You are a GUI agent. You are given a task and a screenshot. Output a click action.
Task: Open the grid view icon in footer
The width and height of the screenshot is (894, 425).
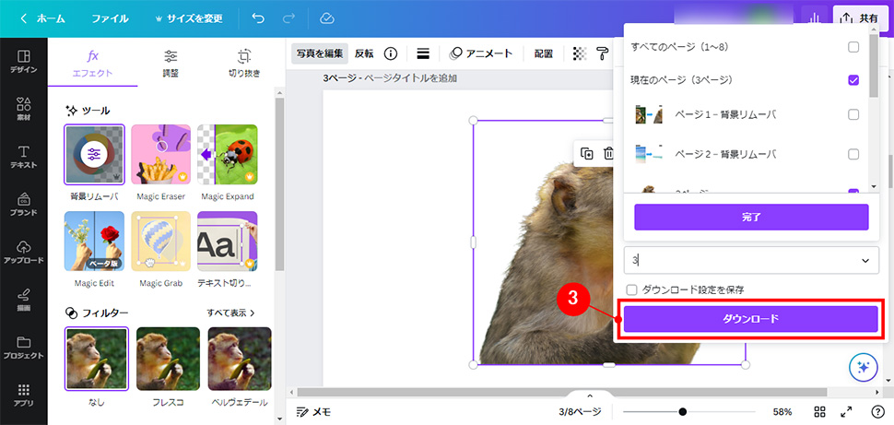(820, 412)
